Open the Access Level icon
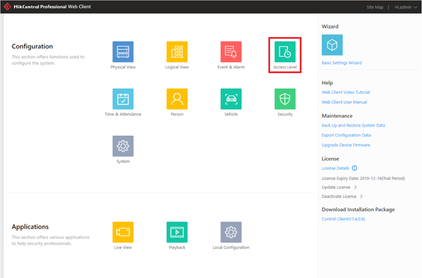The height and width of the screenshot is (278, 422). pyautogui.click(x=285, y=52)
